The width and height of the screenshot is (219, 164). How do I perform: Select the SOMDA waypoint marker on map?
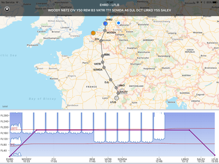(x=104, y=67)
